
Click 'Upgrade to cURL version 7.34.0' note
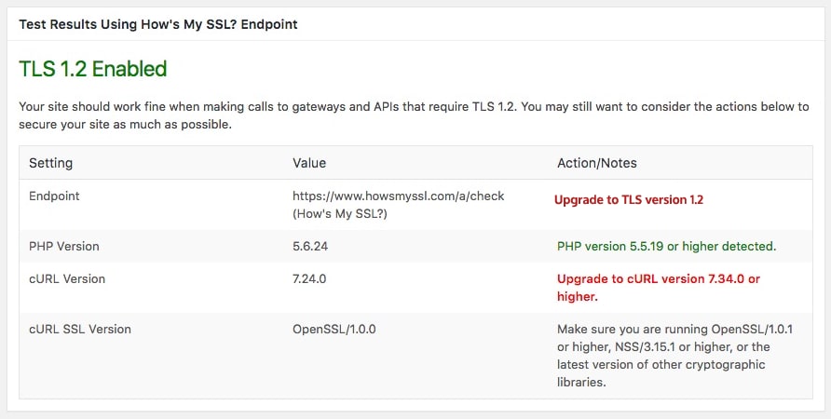(659, 288)
